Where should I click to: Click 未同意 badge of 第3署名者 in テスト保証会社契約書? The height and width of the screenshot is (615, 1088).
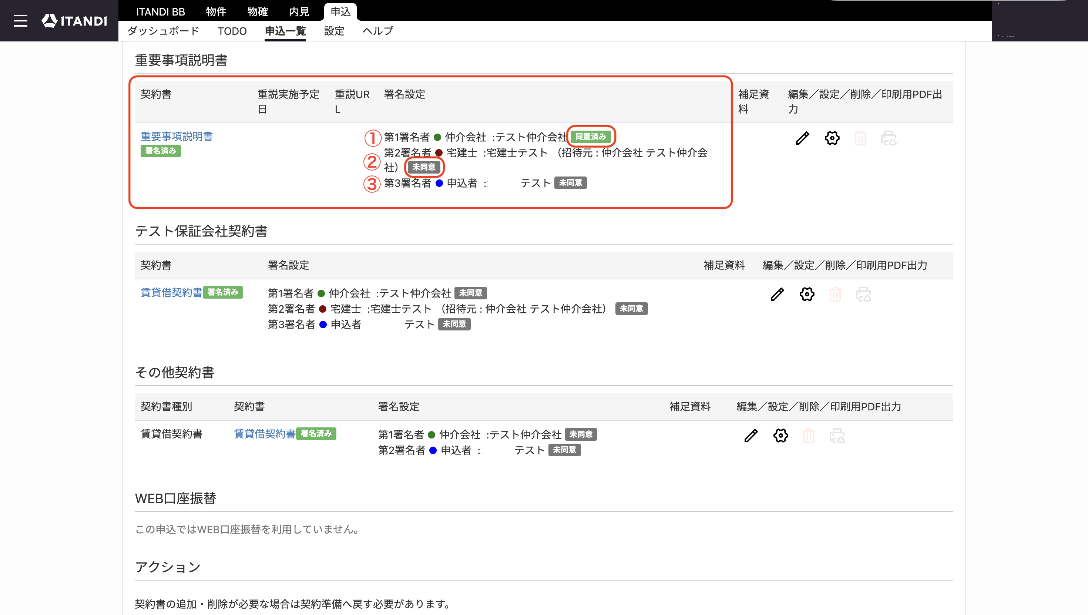pyautogui.click(x=454, y=325)
